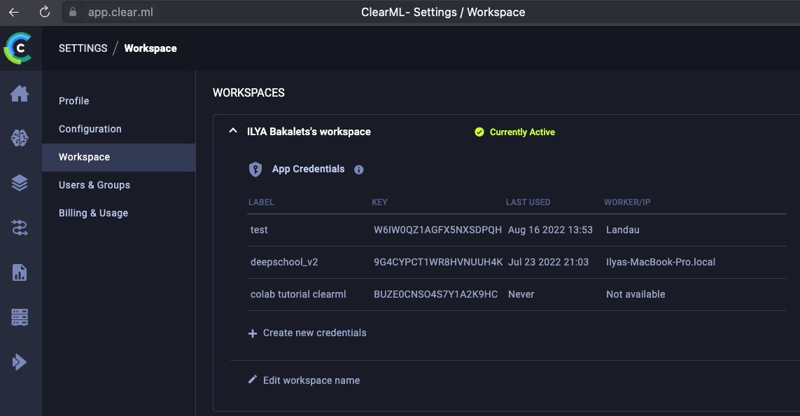
Task: Open the Datasets stacked layers icon
Action: coord(20,183)
